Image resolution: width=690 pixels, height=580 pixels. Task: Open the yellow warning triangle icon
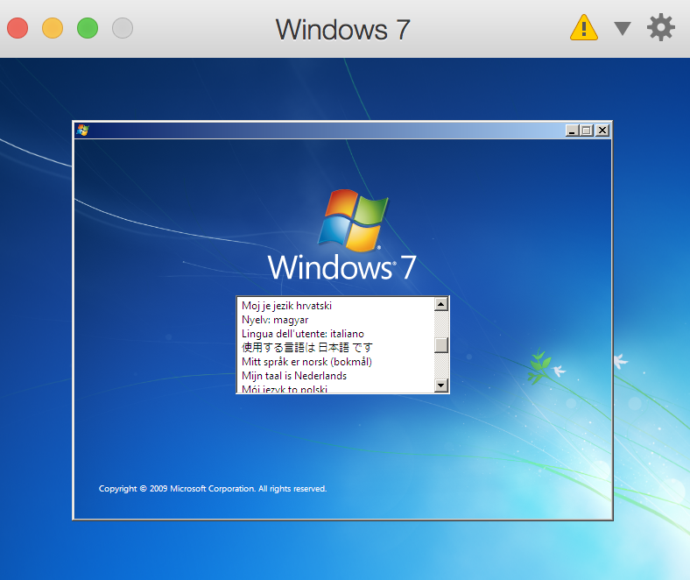coord(583,28)
